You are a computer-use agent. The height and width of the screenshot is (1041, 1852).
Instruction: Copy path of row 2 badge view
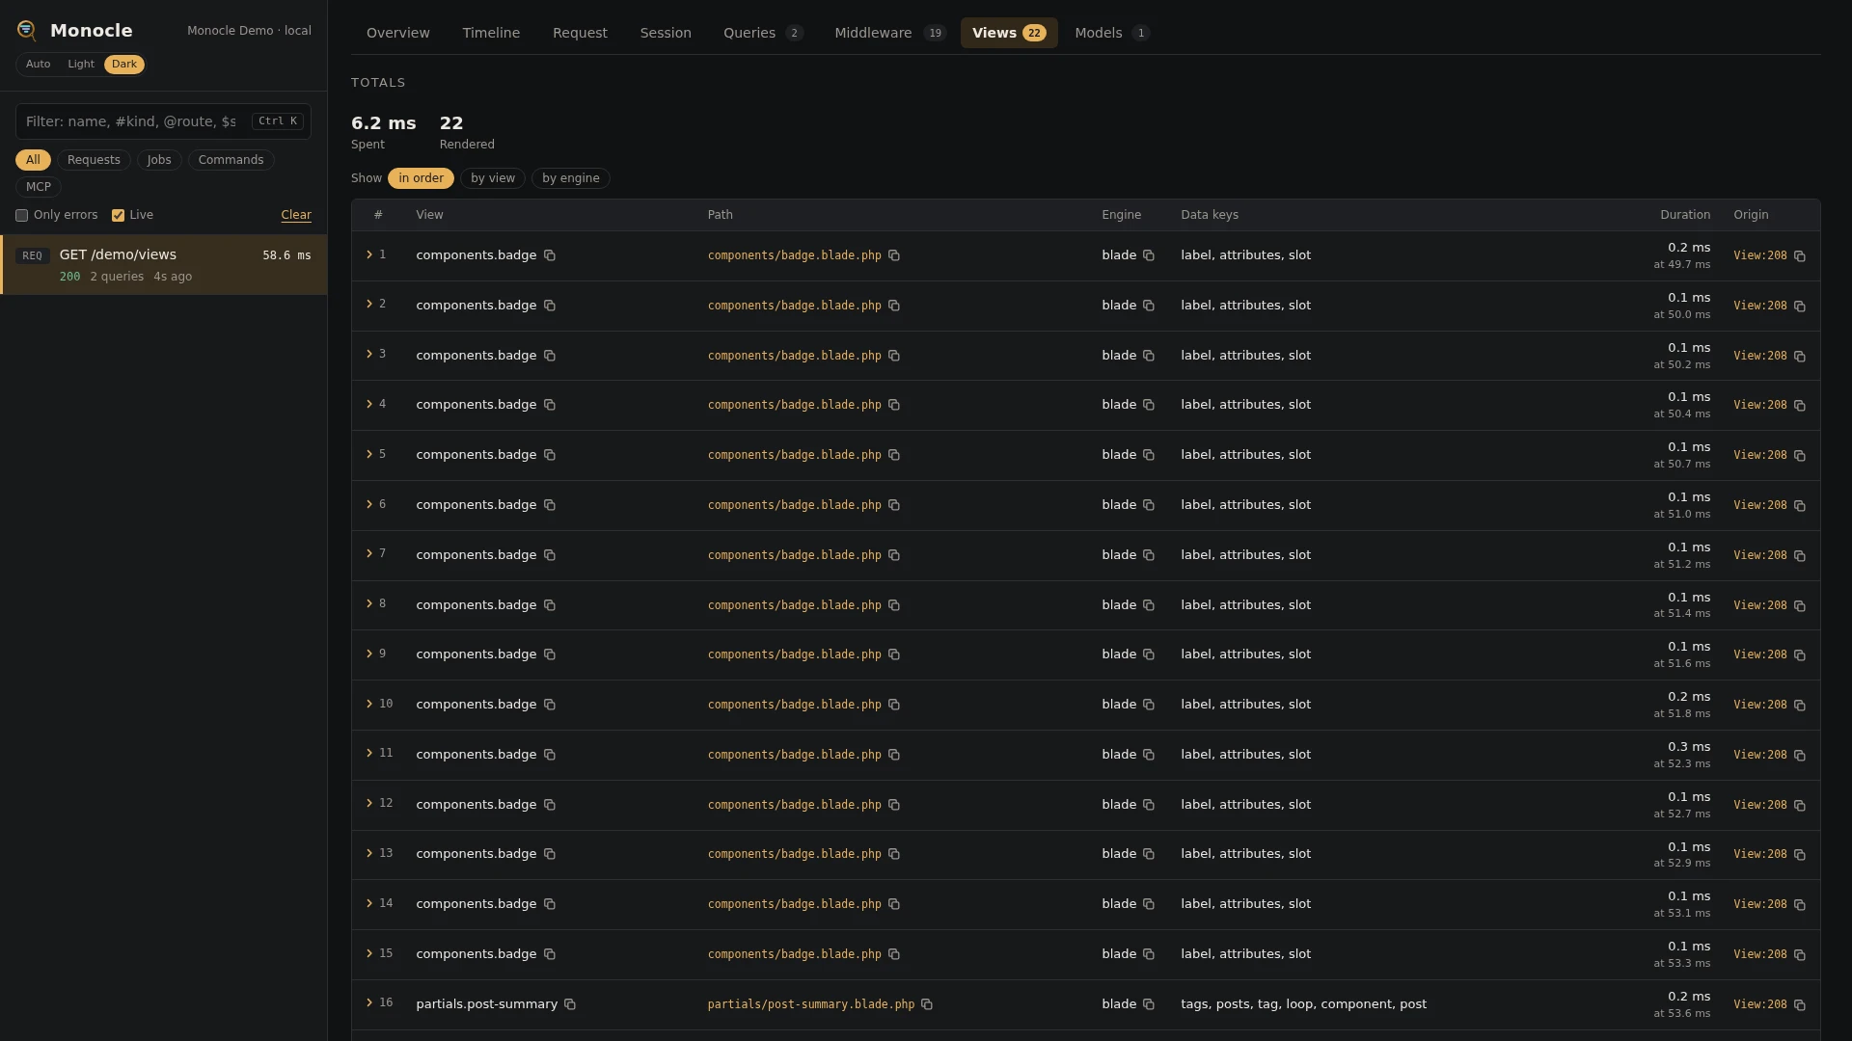(894, 306)
